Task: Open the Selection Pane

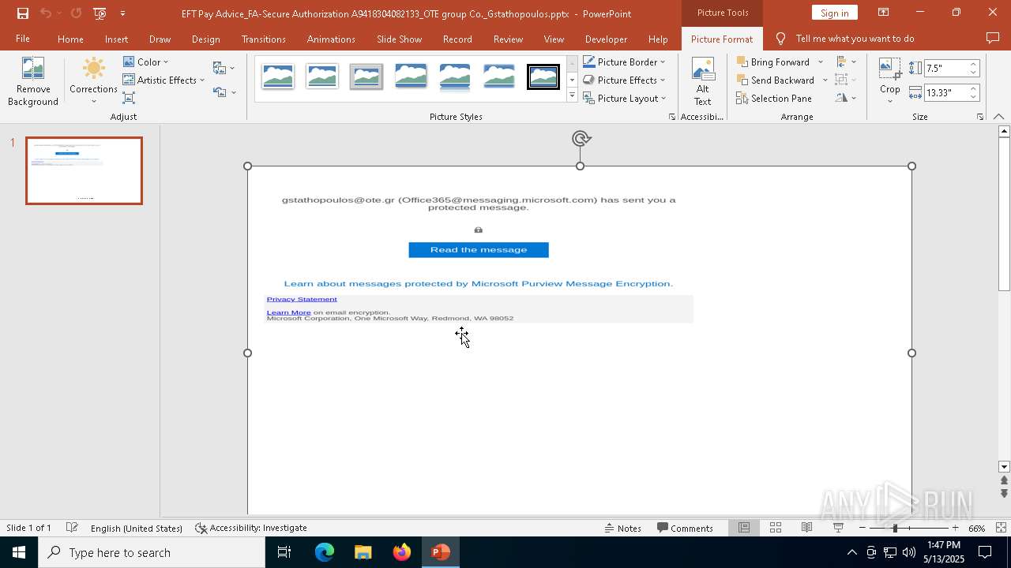Action: pyautogui.click(x=774, y=98)
